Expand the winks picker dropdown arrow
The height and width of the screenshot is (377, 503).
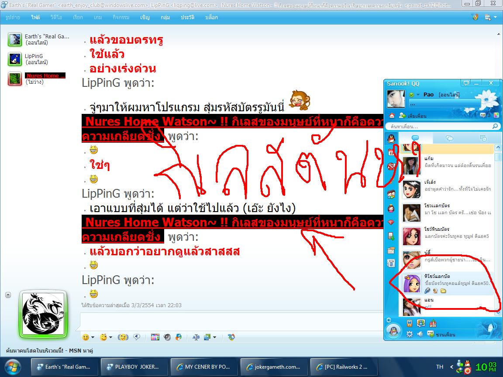110,338
